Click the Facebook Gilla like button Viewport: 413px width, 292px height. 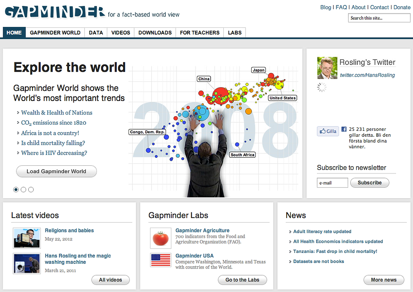328,131
